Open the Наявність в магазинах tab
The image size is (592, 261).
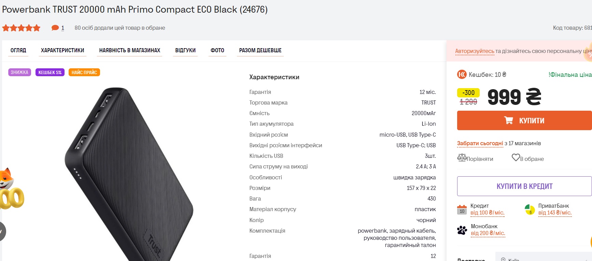pos(129,50)
